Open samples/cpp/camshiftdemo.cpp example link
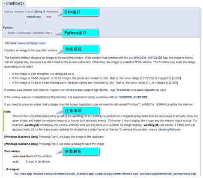The image size is (203, 178). [x=116, y=174]
